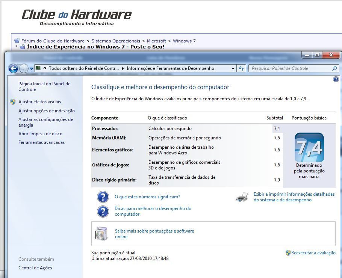Click the Componente column header
Image resolution: width=342 pixels, height=278 pixels.
(x=105, y=118)
